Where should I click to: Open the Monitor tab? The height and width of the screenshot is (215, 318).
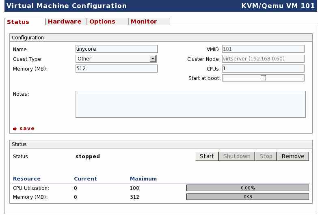click(x=149, y=21)
